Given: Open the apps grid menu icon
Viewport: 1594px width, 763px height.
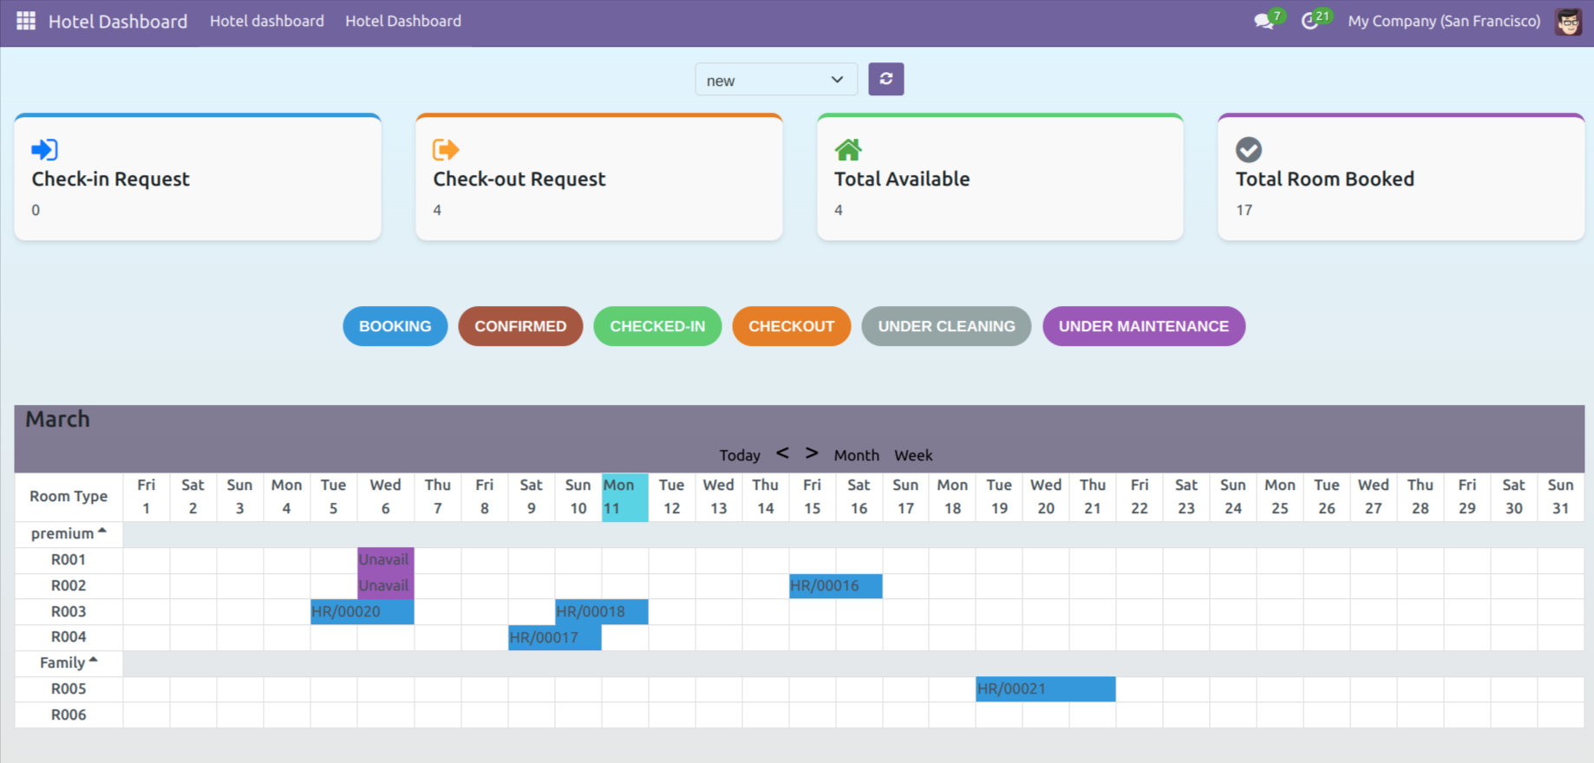Looking at the screenshot, I should pos(26,21).
